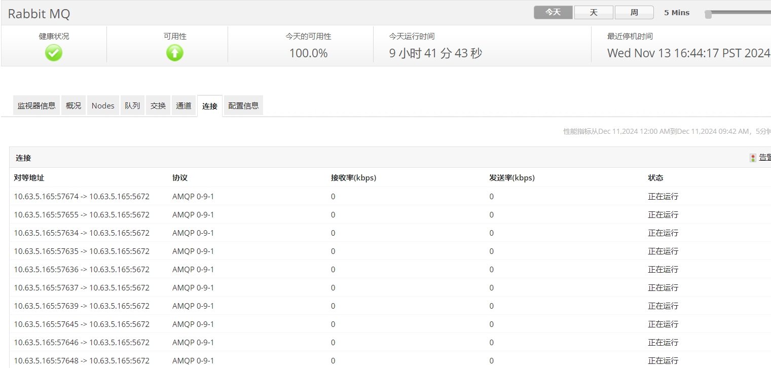Select connection row with port 57635
Screen dimensions: 771x368
(x=390, y=251)
